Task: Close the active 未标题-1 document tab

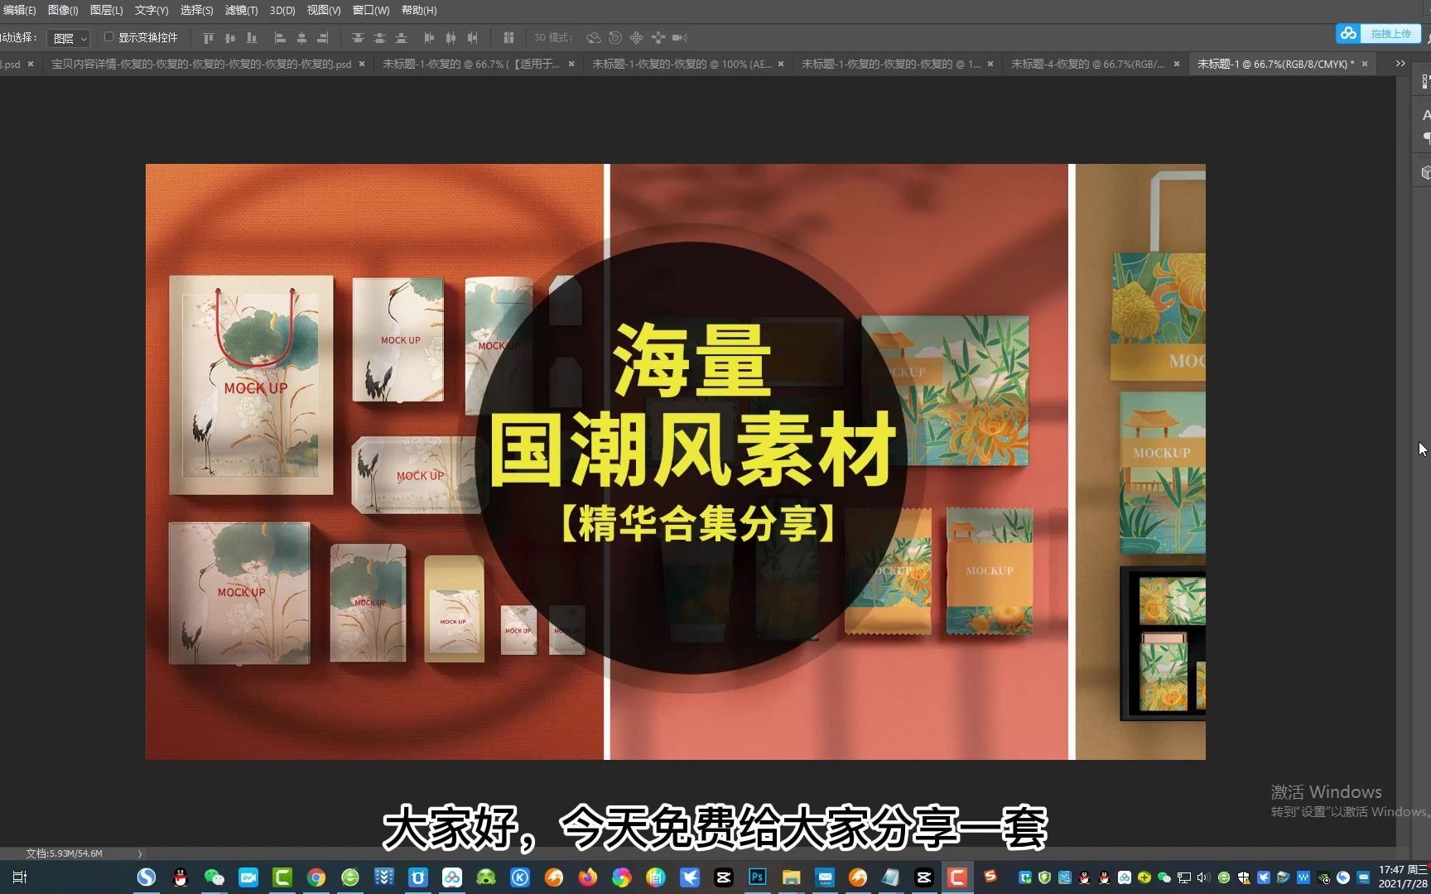Action: point(1365,64)
